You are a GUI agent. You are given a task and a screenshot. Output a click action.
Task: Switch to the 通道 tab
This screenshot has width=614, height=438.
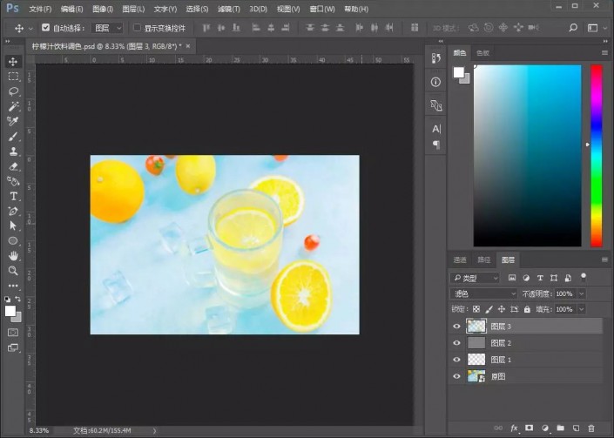point(460,259)
